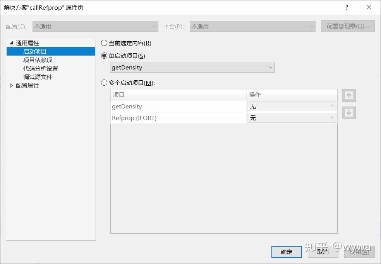Dismiss the dialog with 取消
This screenshot has width=381, height=264.
[x=323, y=252]
